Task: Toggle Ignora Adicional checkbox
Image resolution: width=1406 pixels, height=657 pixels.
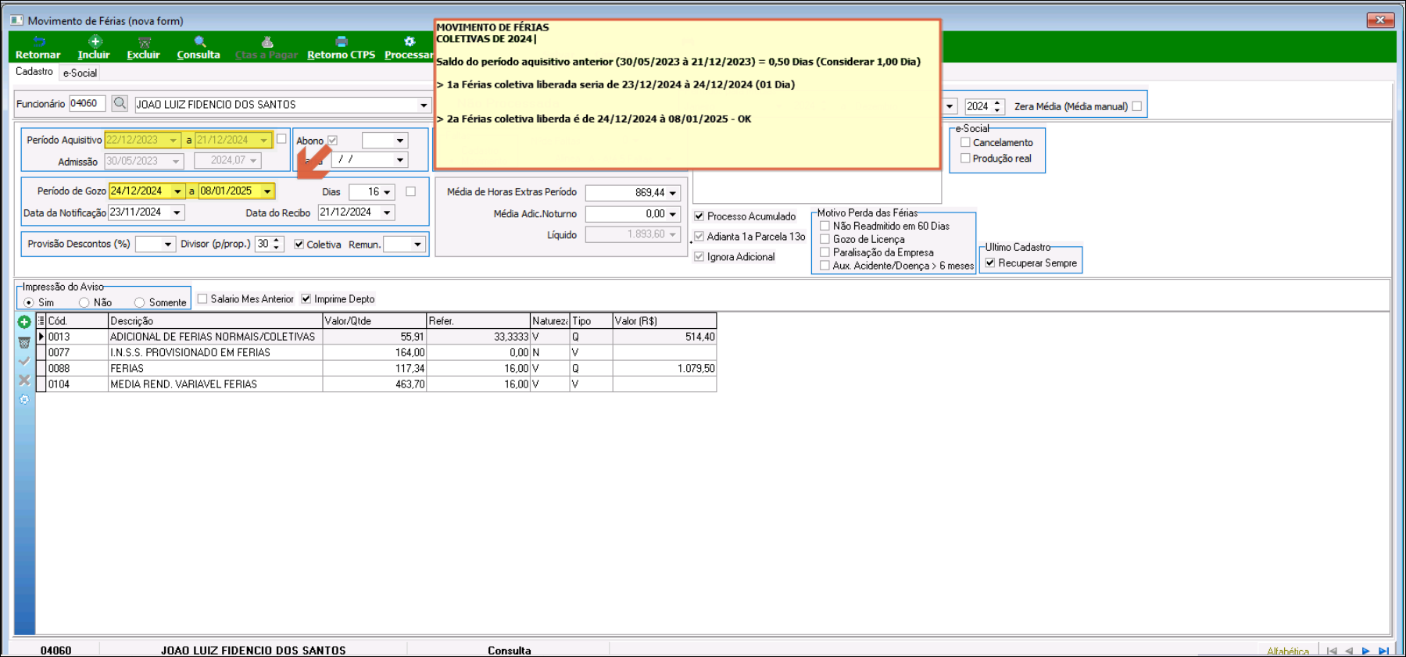Action: 699,256
